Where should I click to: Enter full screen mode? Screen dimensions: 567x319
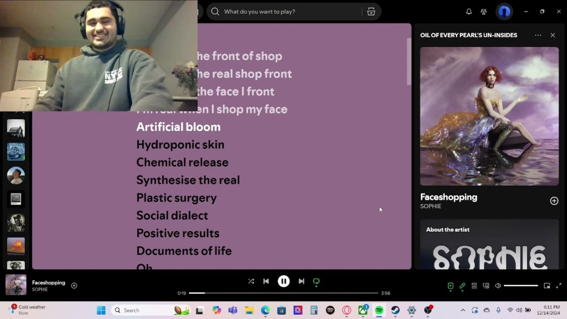pos(559,286)
